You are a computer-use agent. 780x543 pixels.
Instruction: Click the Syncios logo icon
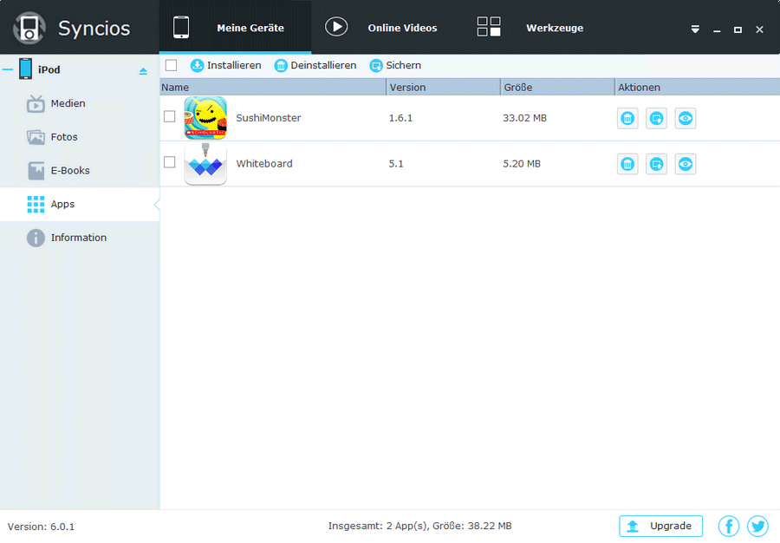pos(29,28)
